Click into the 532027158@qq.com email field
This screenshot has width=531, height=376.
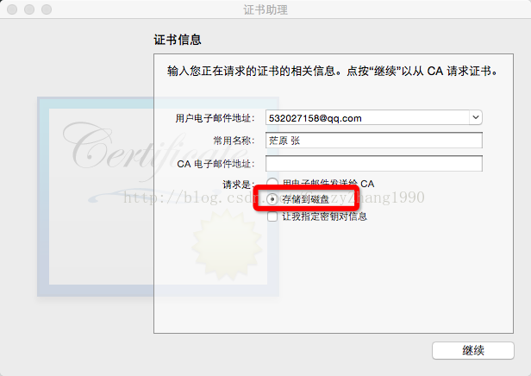coord(367,118)
